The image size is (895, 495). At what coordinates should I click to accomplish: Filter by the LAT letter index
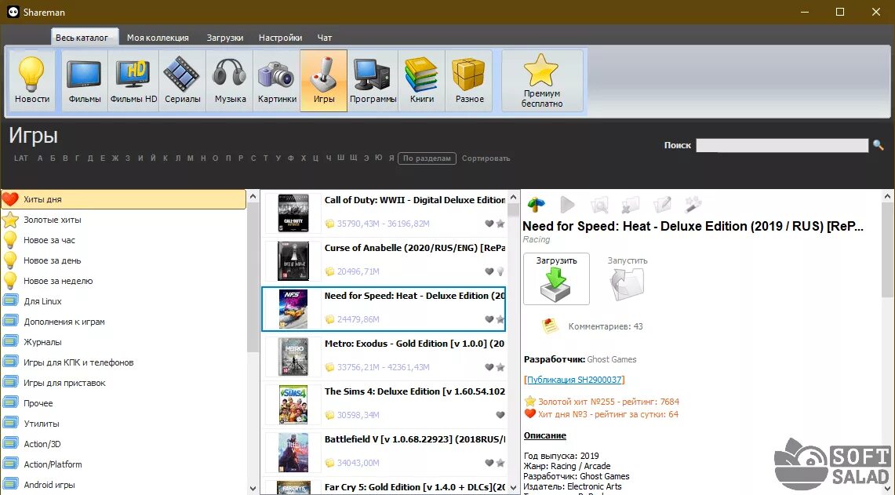click(x=21, y=158)
